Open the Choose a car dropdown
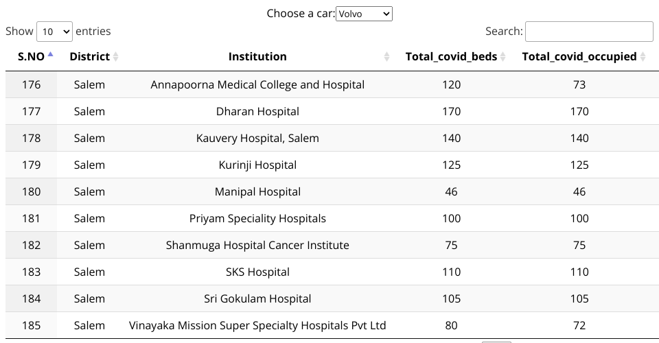Viewport: 659px width, 343px height. 364,14
